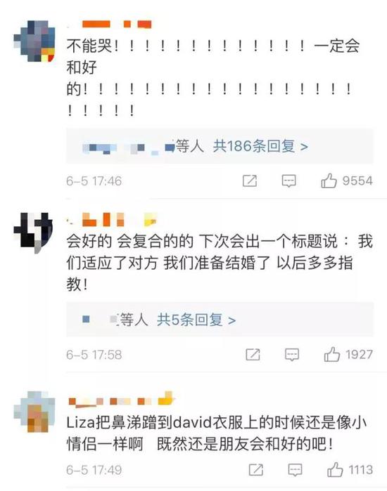387x491 pixels.
Task: Open the second commenter's dark avatar
Action: (x=33, y=233)
